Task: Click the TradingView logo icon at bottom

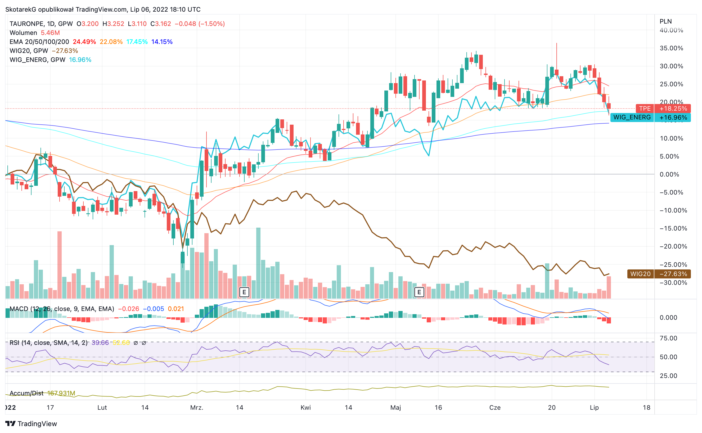Action: coord(10,423)
